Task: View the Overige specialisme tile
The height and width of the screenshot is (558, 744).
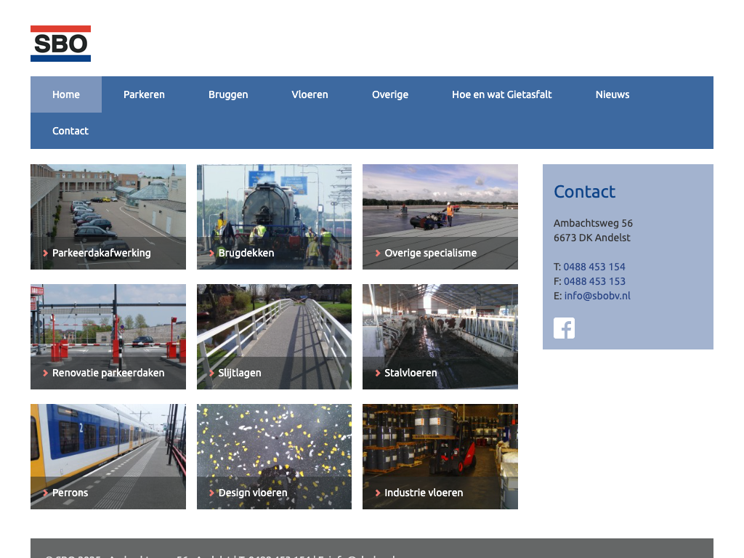Action: [x=440, y=217]
